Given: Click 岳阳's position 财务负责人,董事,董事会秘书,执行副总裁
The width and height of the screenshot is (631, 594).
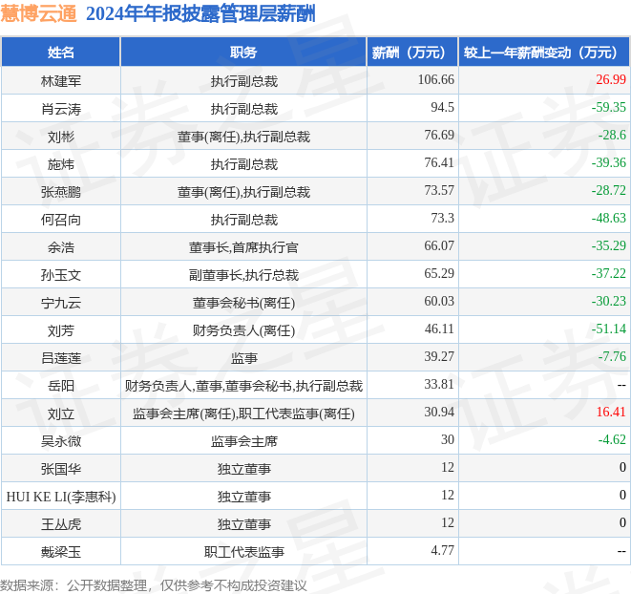Looking at the screenshot, I should click(243, 386).
